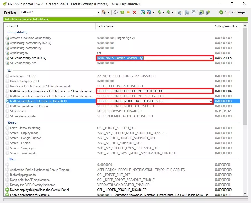The height and width of the screenshot is (203, 251).
Task: Click green gear icon for Enable application for Optimus
Action: (x=7, y=195)
